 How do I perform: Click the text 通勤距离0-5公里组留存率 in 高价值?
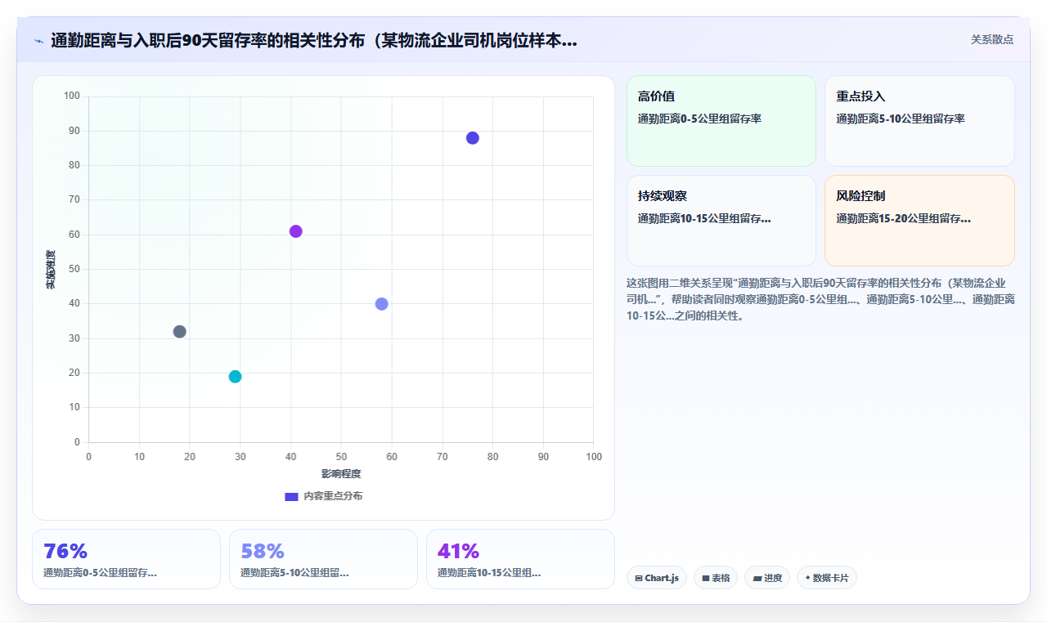pyautogui.click(x=699, y=119)
